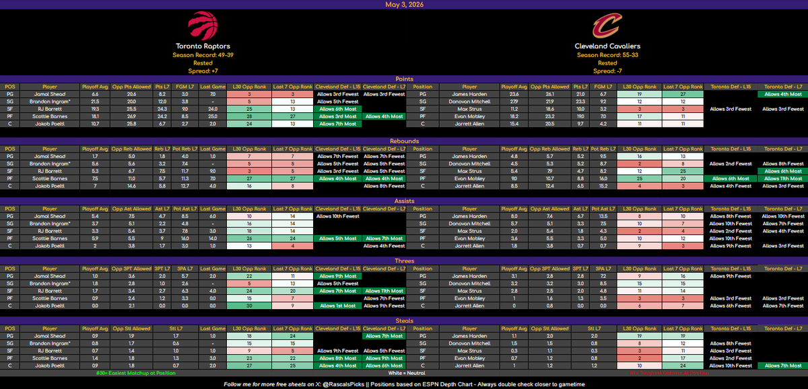Click Jakob Poeltl's Assists Last 7 Opp Rank 4
This screenshot has height=389, width=808.
293,246
